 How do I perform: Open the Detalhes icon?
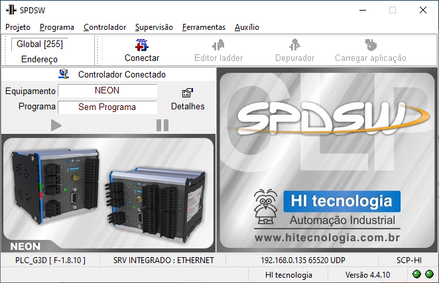click(188, 93)
